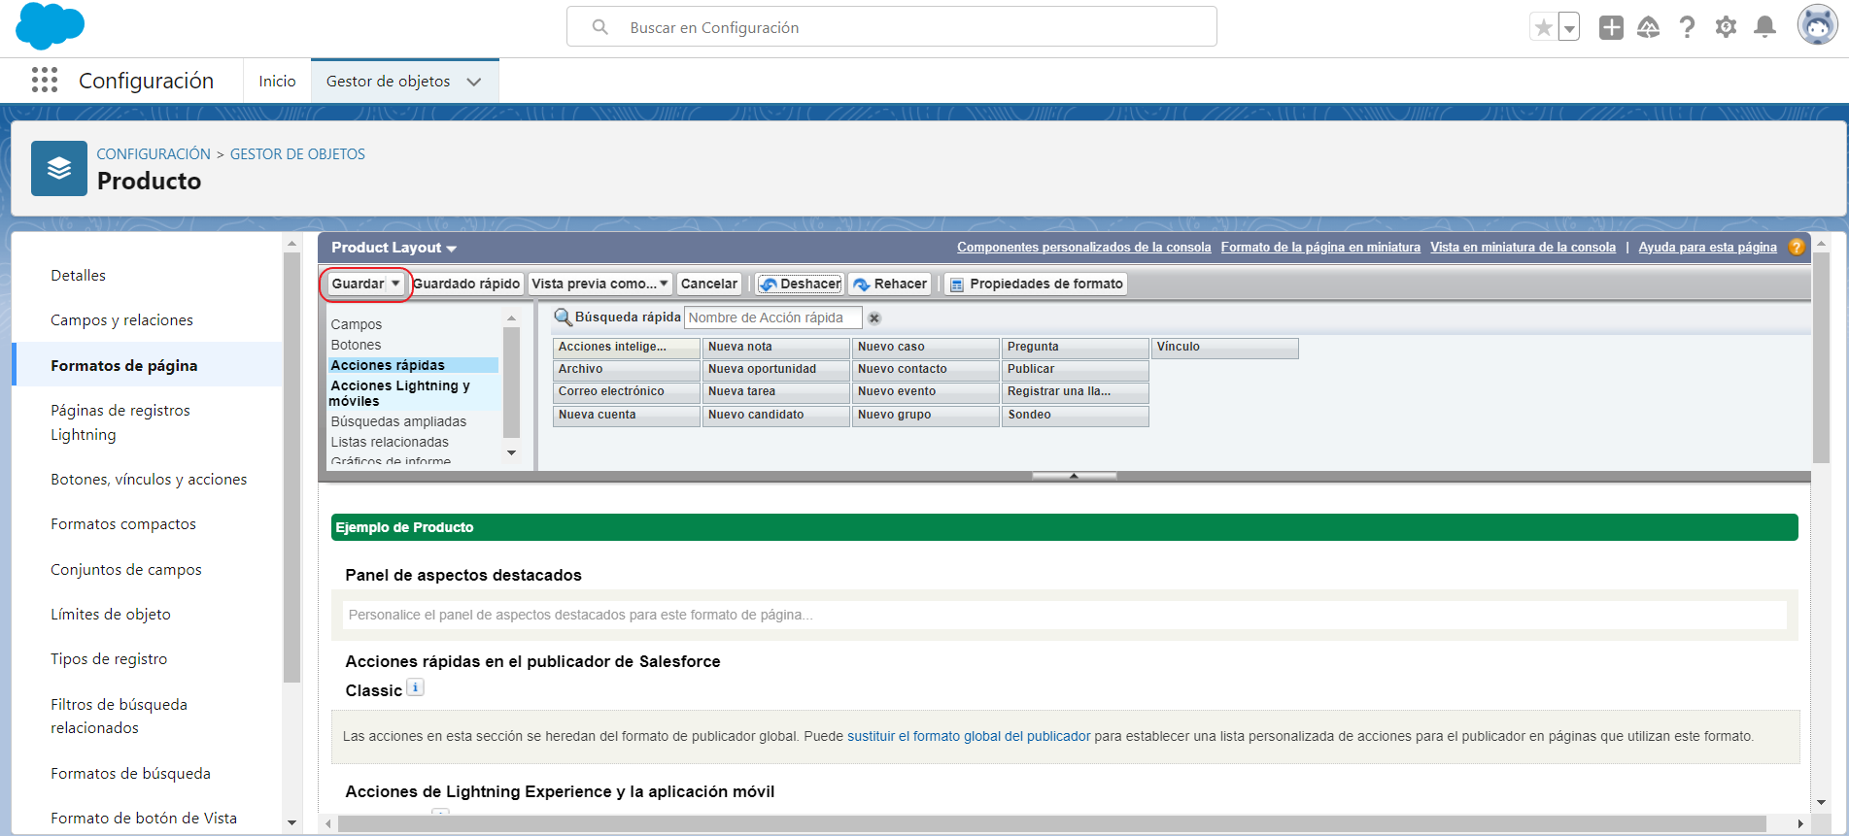Viewport: 1849px width, 836px height.
Task: Select Botones in the palette list
Action: pos(356,345)
